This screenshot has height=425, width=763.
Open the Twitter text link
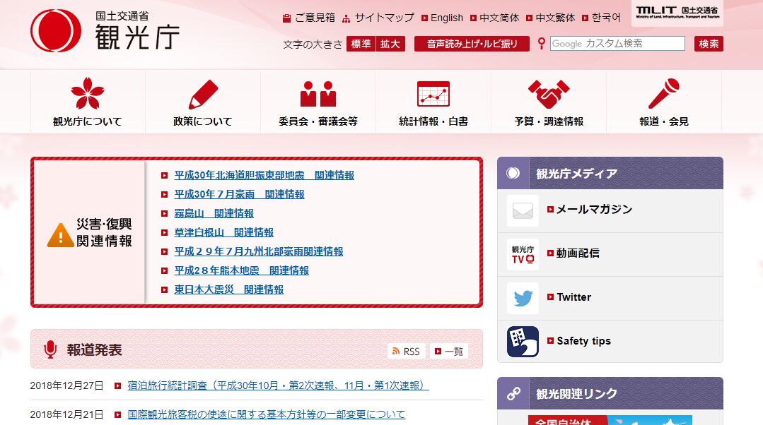(x=573, y=297)
